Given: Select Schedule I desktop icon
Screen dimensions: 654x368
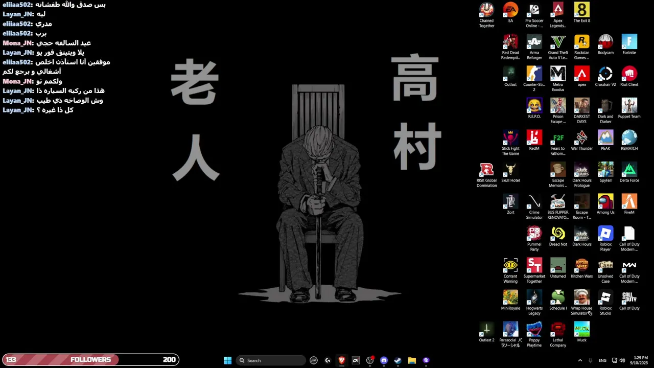Looking at the screenshot, I should [558, 301].
